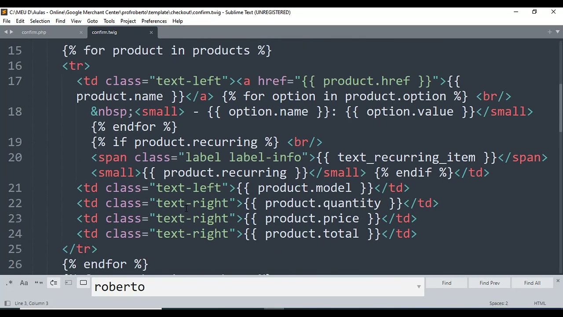Toggle highlight matches option

tap(84, 283)
